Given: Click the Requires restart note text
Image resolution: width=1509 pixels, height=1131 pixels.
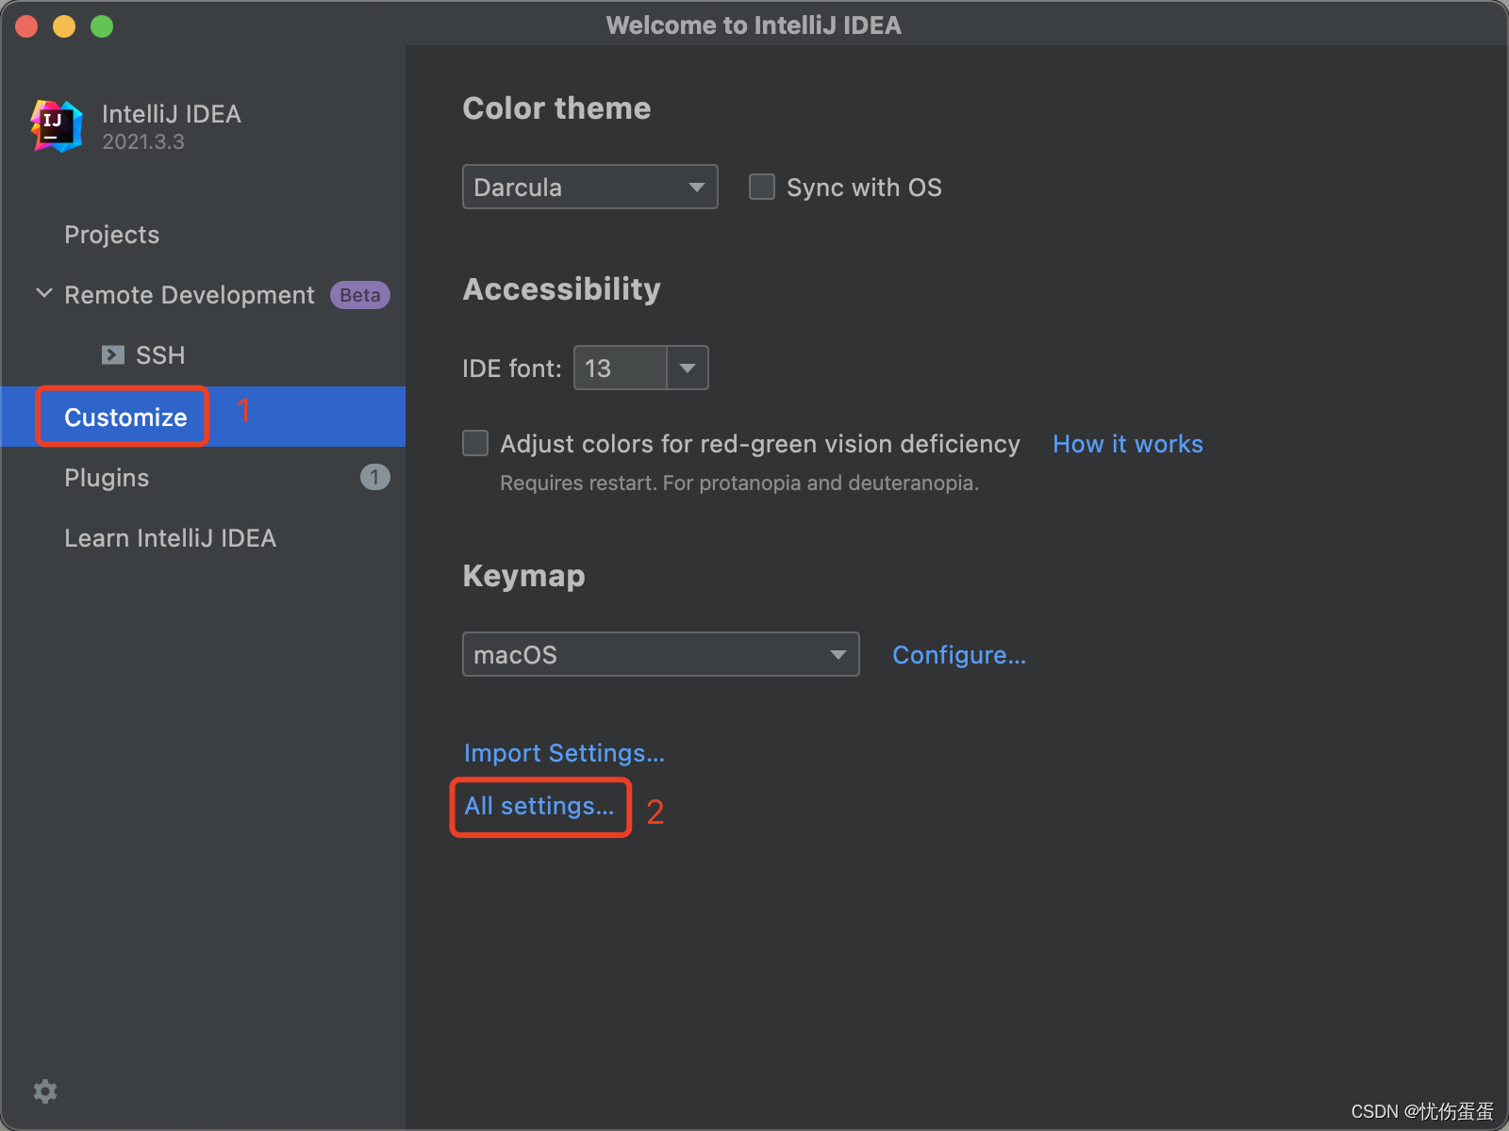Looking at the screenshot, I should (739, 484).
